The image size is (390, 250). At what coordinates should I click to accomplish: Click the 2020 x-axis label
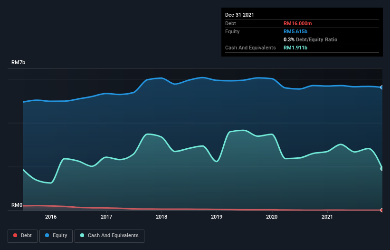[272, 217]
